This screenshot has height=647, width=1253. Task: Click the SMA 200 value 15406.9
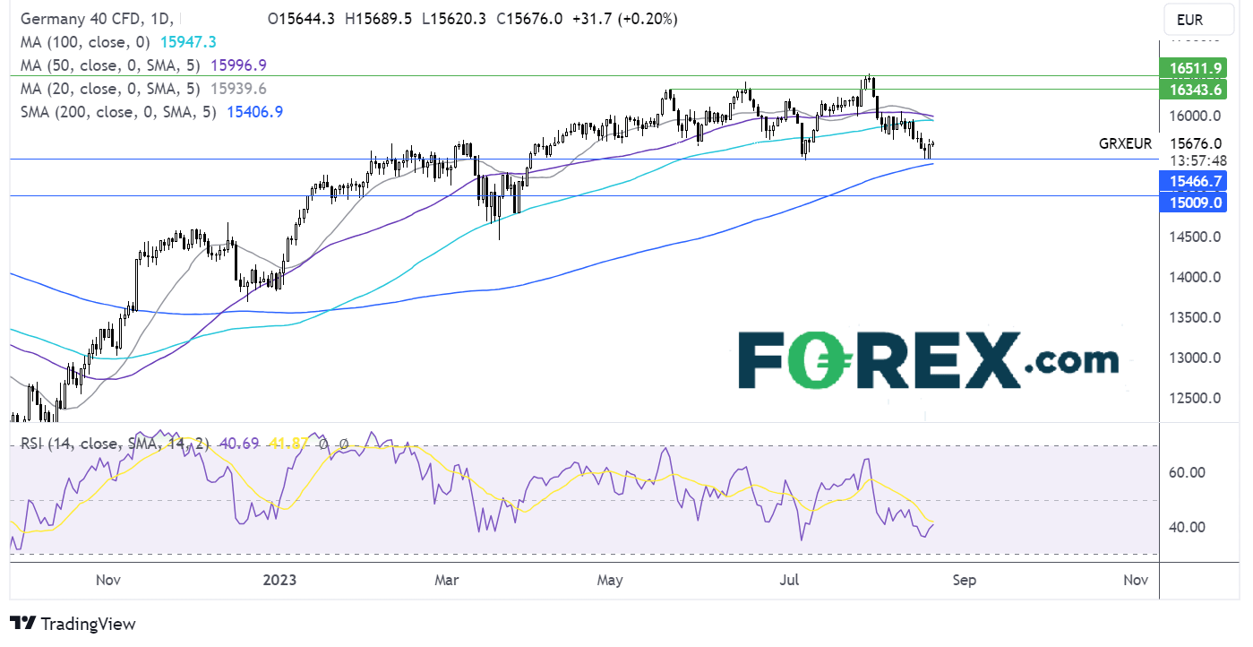click(x=253, y=112)
